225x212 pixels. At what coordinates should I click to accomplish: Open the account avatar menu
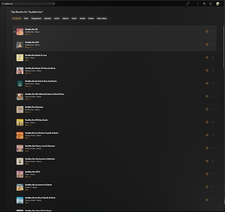point(219,4)
